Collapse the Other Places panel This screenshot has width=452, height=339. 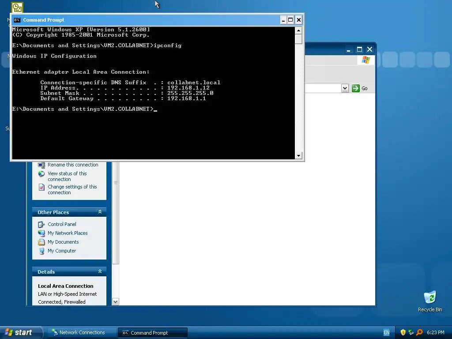click(100, 212)
